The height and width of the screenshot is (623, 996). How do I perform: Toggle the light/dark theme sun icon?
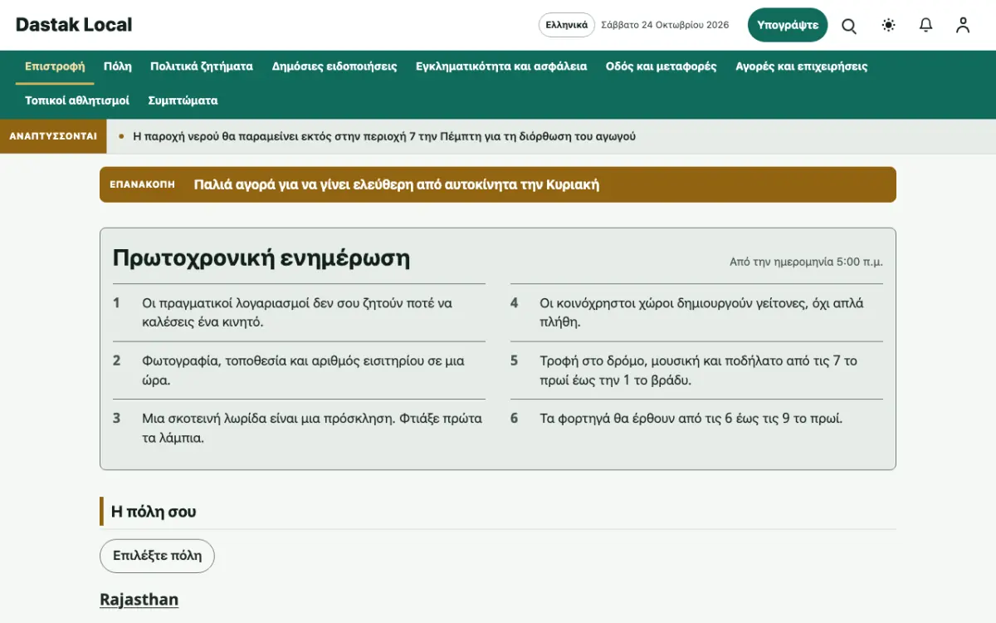pyautogui.click(x=889, y=26)
